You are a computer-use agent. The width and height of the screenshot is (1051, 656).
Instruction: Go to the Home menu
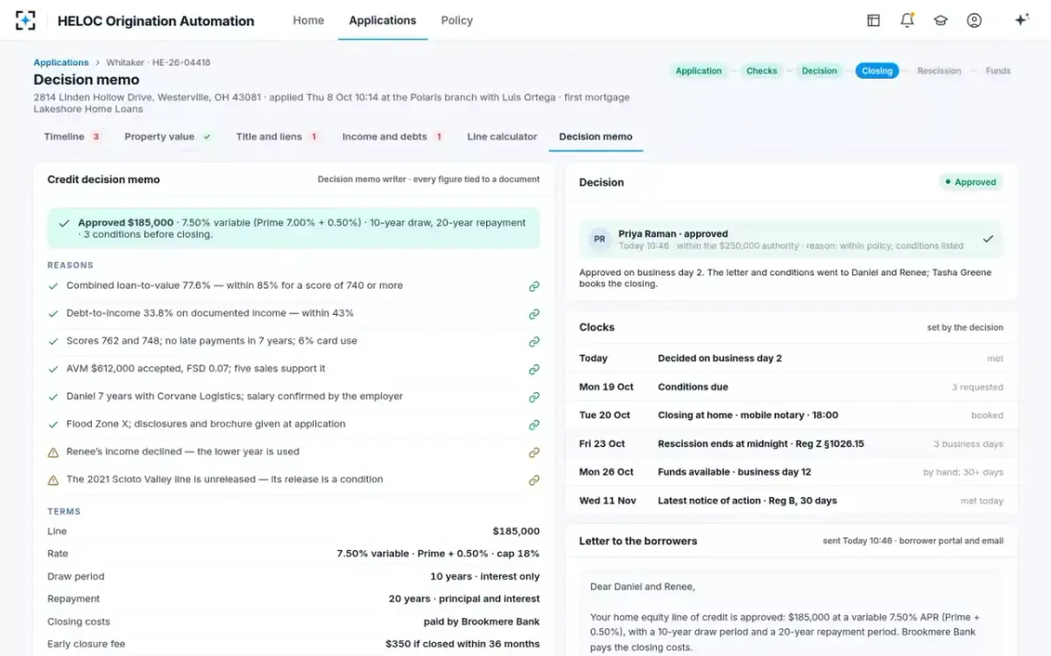(x=308, y=20)
